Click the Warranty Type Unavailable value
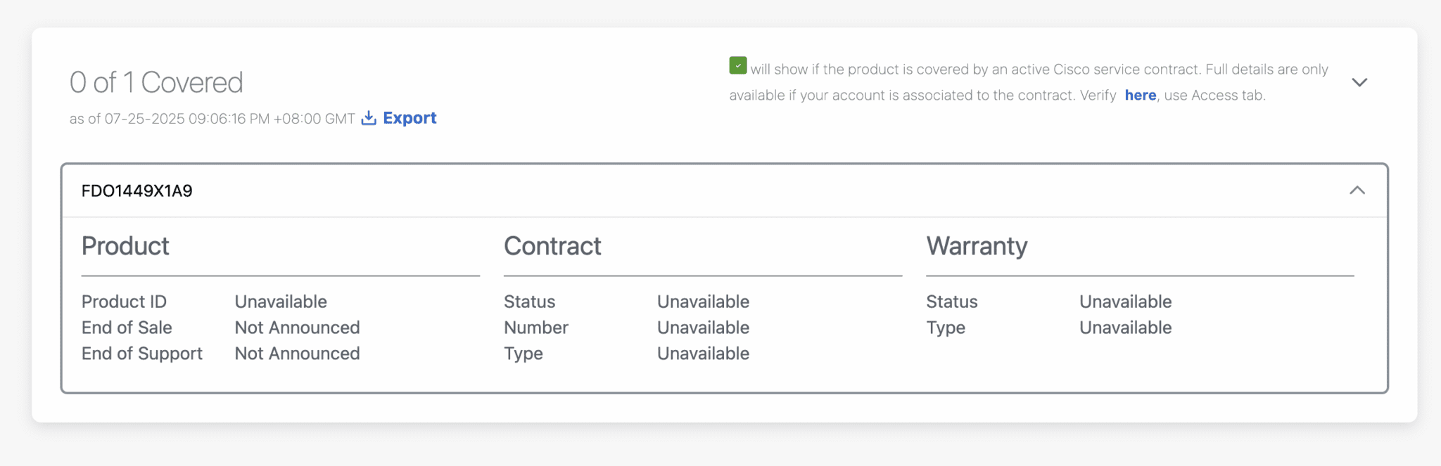The image size is (1441, 466). tap(1125, 328)
